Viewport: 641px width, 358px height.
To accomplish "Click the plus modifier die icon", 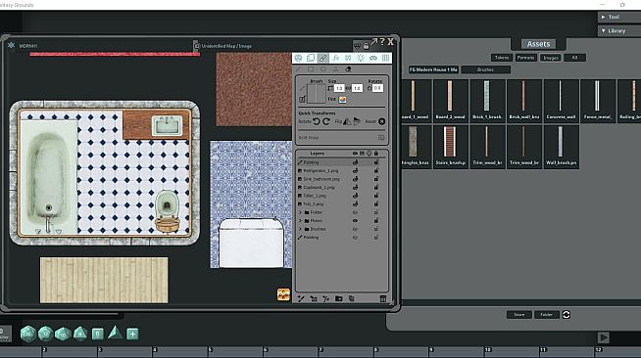I will [132, 334].
